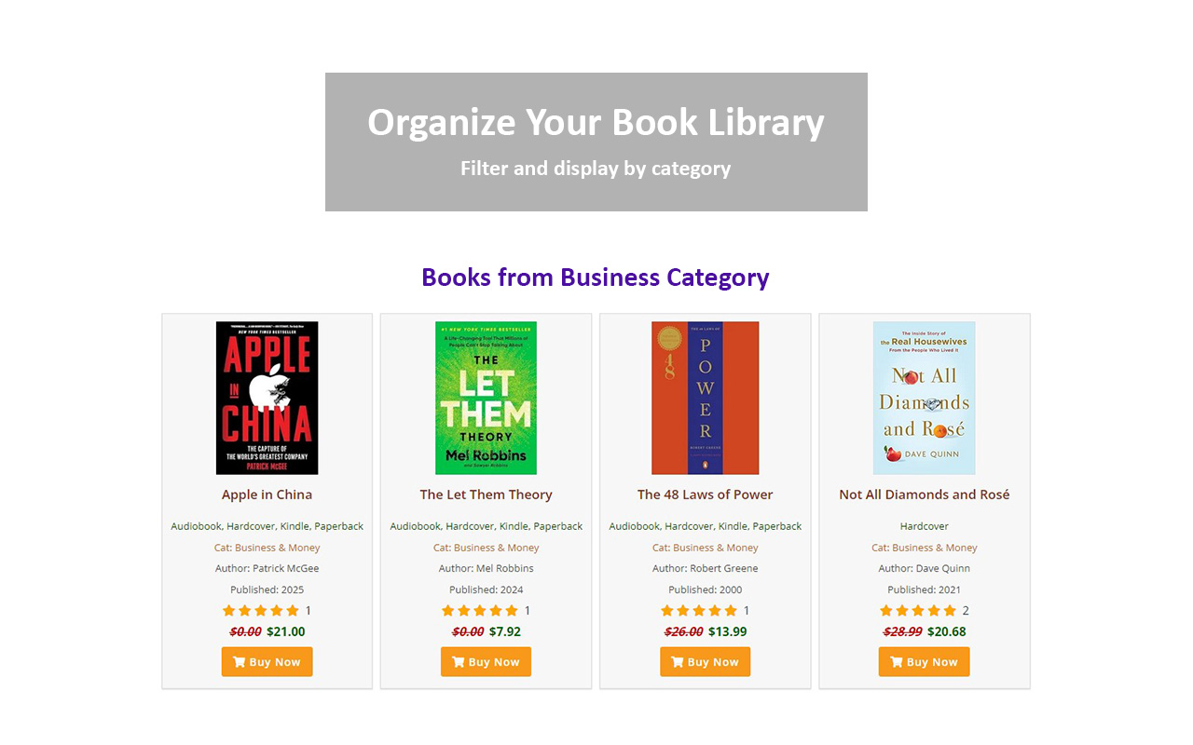Click the Hardcover link under Not All Diamonds and Rosé
The image size is (1193, 745).
pos(924,525)
